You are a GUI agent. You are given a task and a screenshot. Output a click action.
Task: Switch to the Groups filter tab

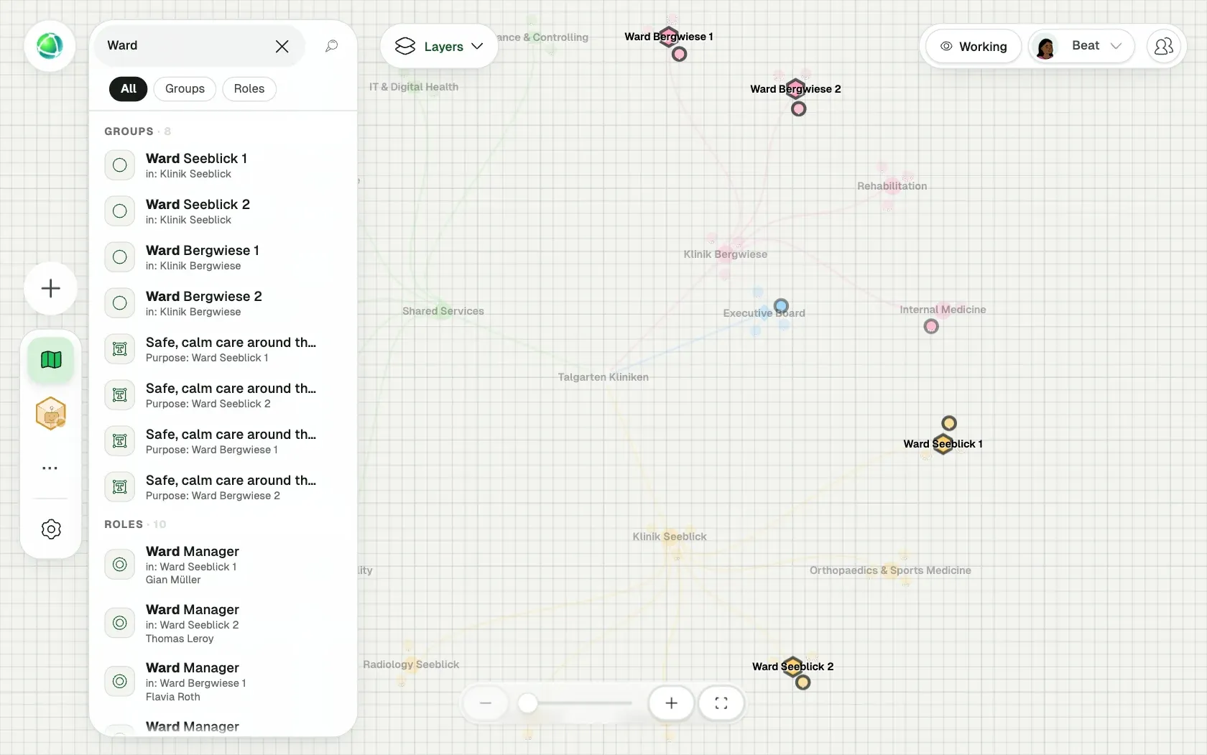click(x=185, y=88)
